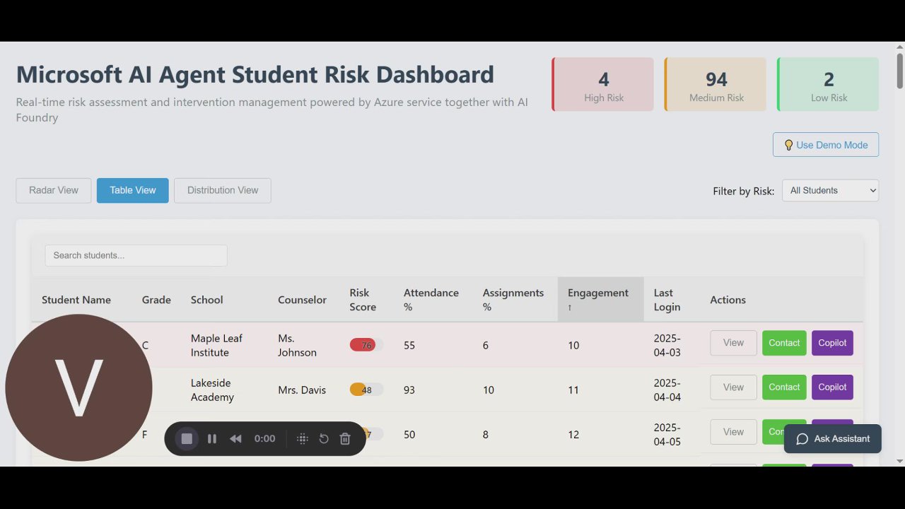Sort by Attendance % column header
The height and width of the screenshot is (509, 905).
tap(431, 300)
